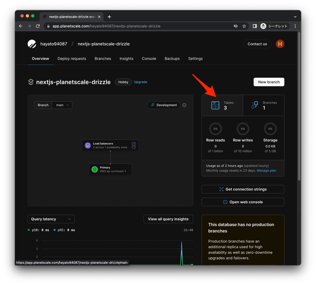Open Chrome three-dot menu
Viewport: 316px width, 285px height.
(x=295, y=26)
